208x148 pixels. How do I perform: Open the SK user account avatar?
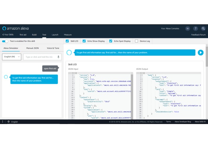[x=188, y=28]
